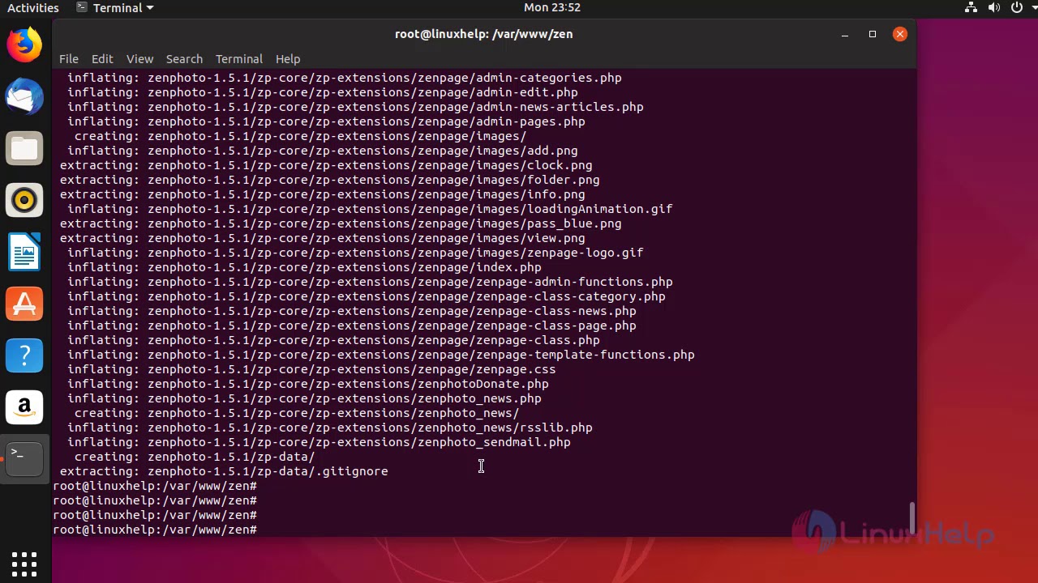Open Ubuntu Software from the dock
Screen dimensions: 1038x583
coord(24,304)
